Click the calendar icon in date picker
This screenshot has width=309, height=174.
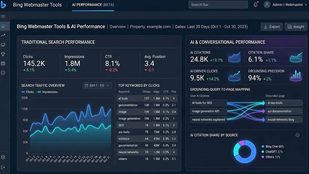tap(86, 85)
